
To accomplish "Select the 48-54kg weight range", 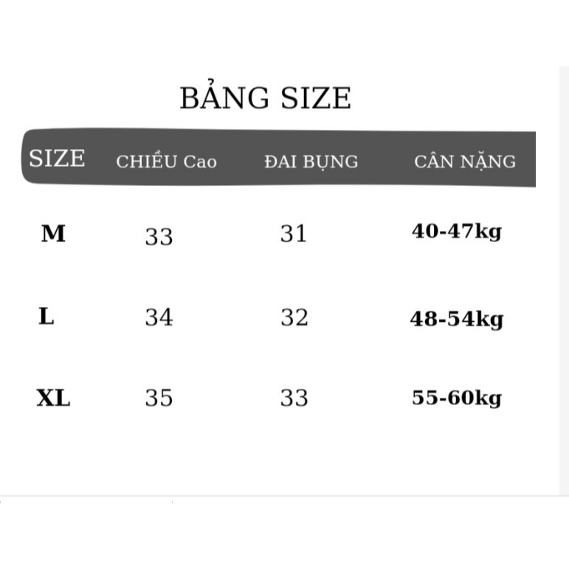I will (457, 320).
